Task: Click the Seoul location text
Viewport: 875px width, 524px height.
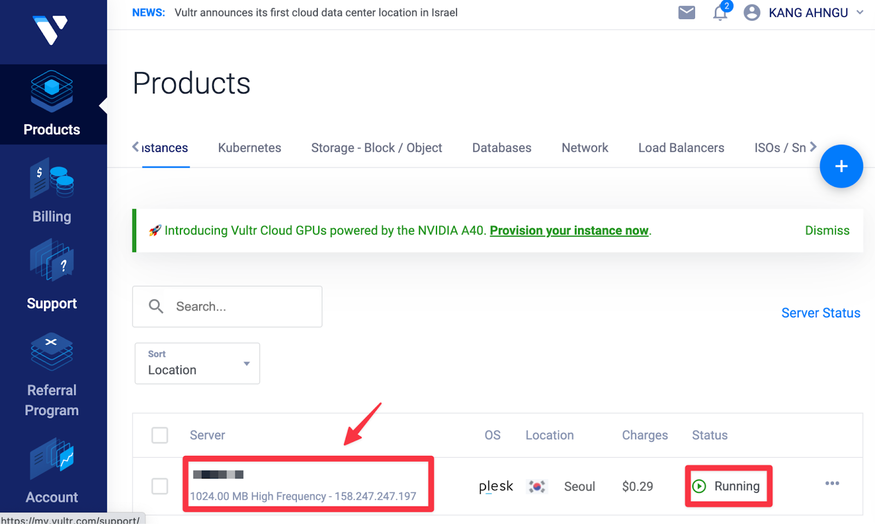Action: tap(579, 486)
